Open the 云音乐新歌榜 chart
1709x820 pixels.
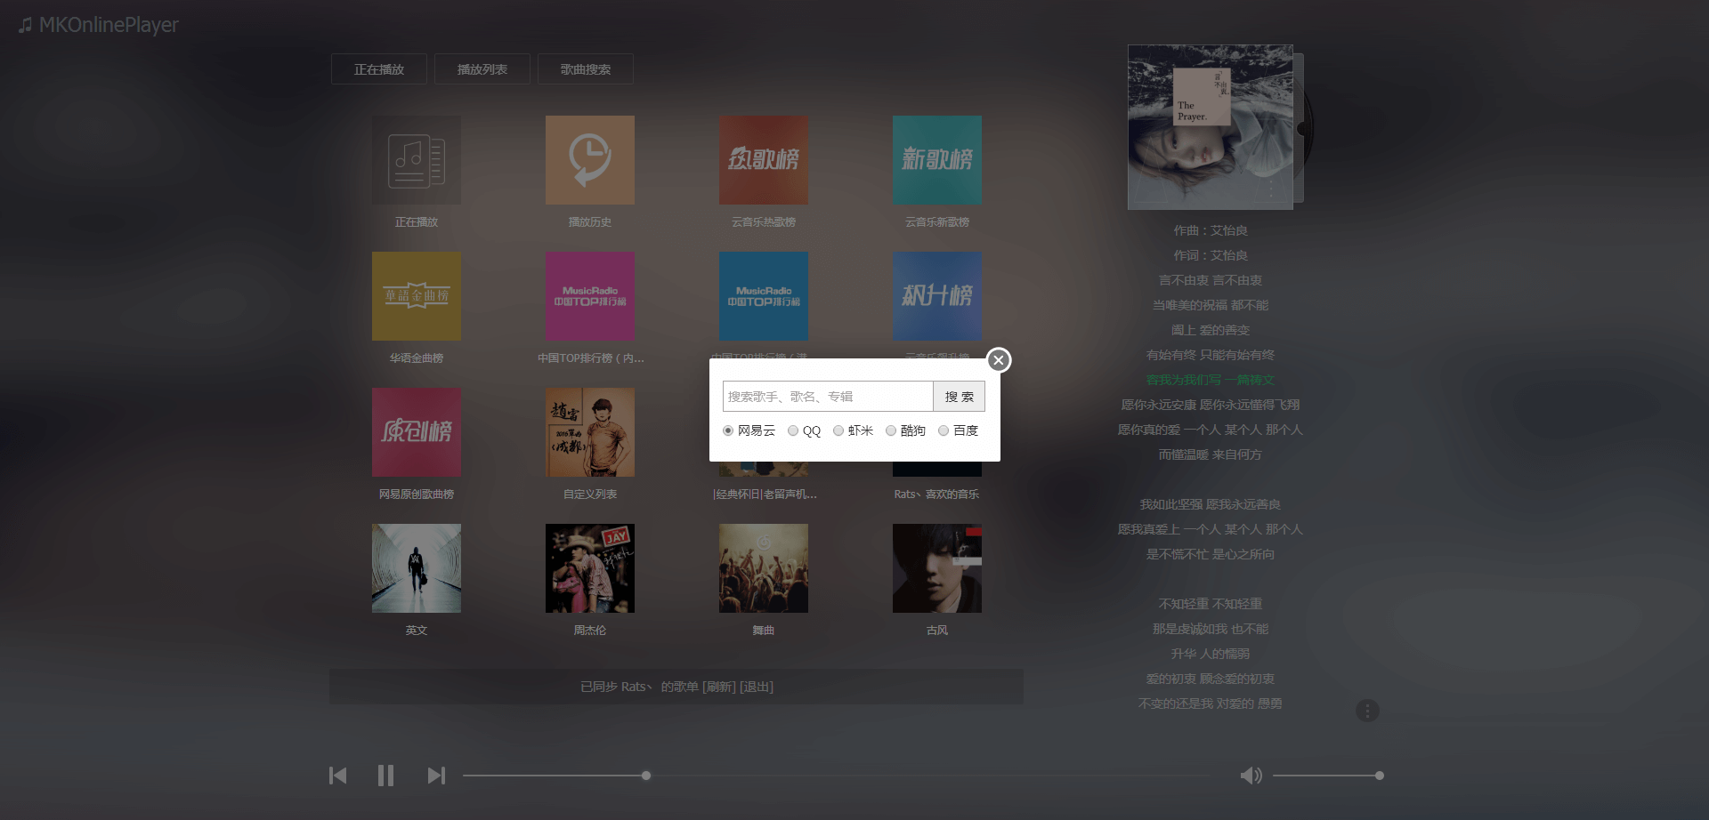click(937, 160)
